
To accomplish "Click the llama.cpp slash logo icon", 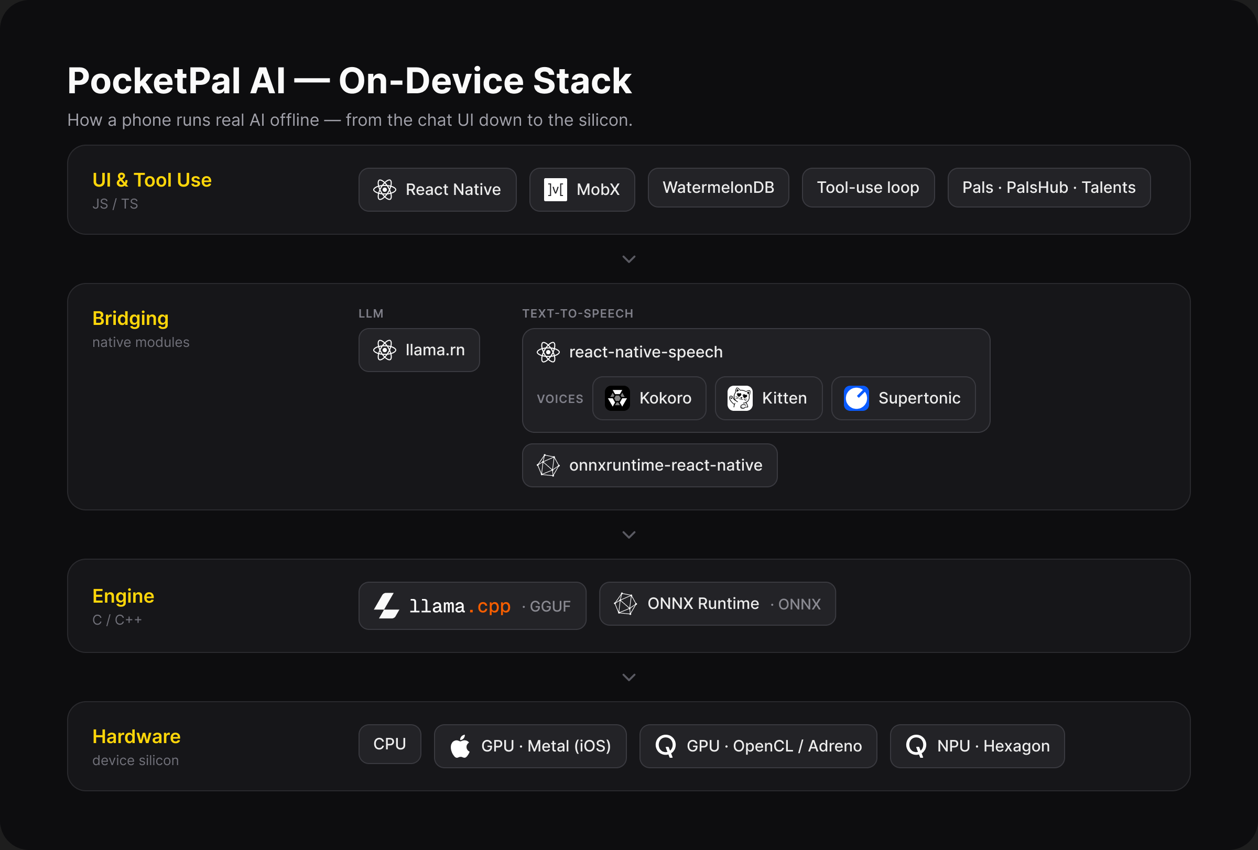I will coord(386,605).
